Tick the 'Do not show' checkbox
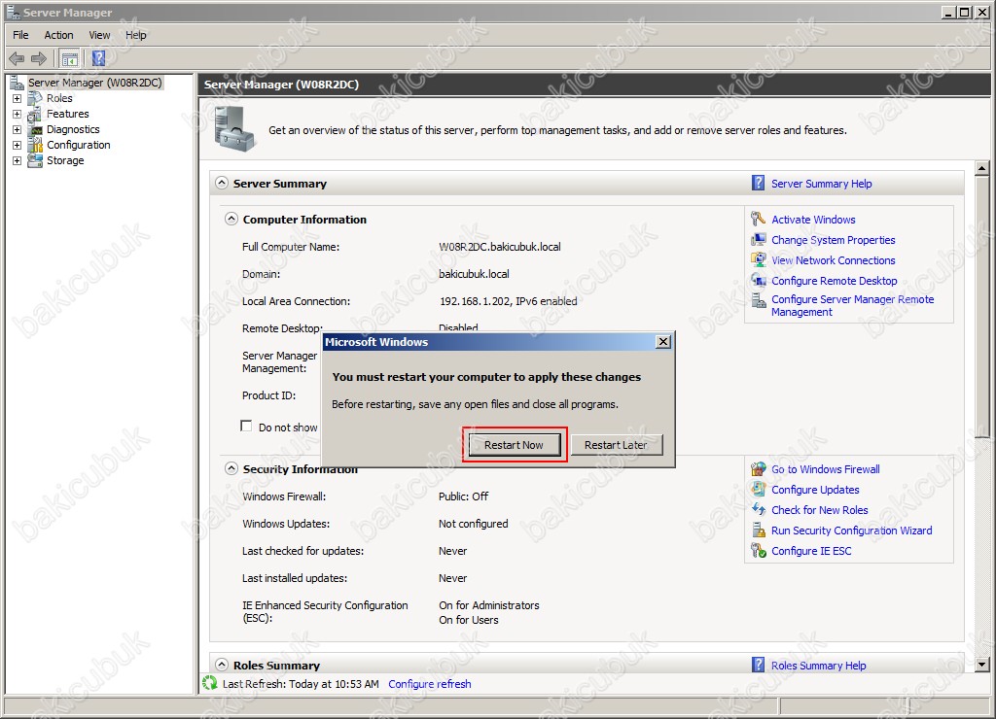The image size is (996, 719). coord(246,426)
